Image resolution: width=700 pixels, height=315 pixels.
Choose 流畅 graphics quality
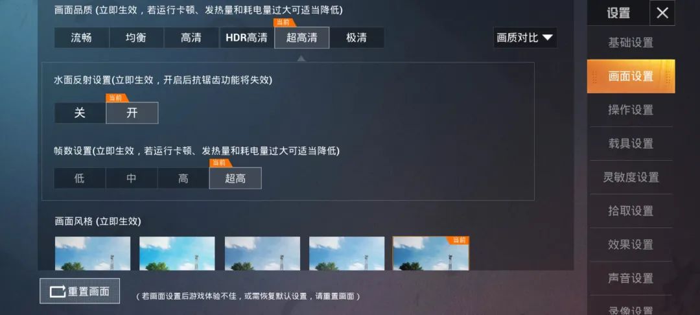coord(82,38)
